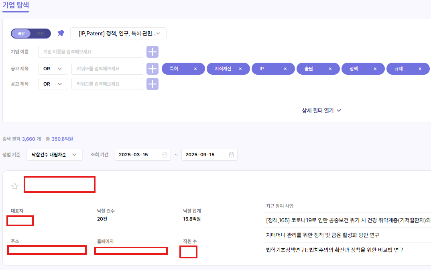Click the plus button on the first 공고 제목 row
431x270 pixels.
coord(152,68)
